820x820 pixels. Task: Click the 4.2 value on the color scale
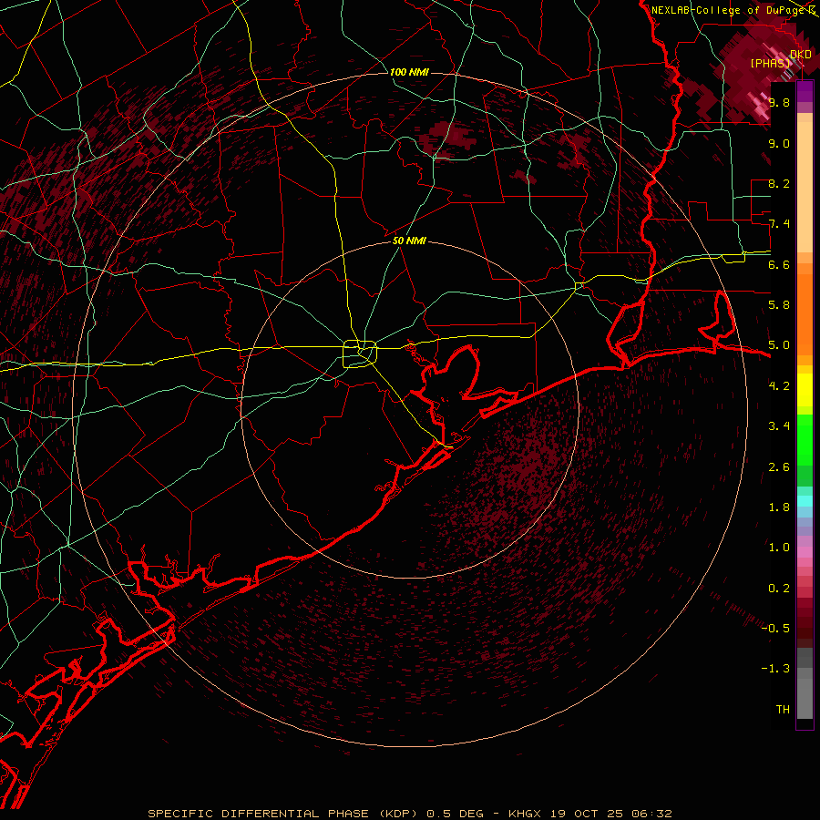[779, 386]
